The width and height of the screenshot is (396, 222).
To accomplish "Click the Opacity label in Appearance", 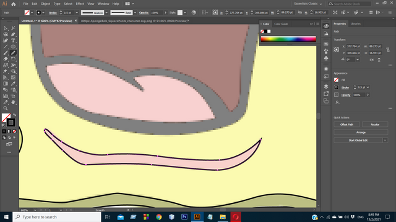I will pos(346,95).
